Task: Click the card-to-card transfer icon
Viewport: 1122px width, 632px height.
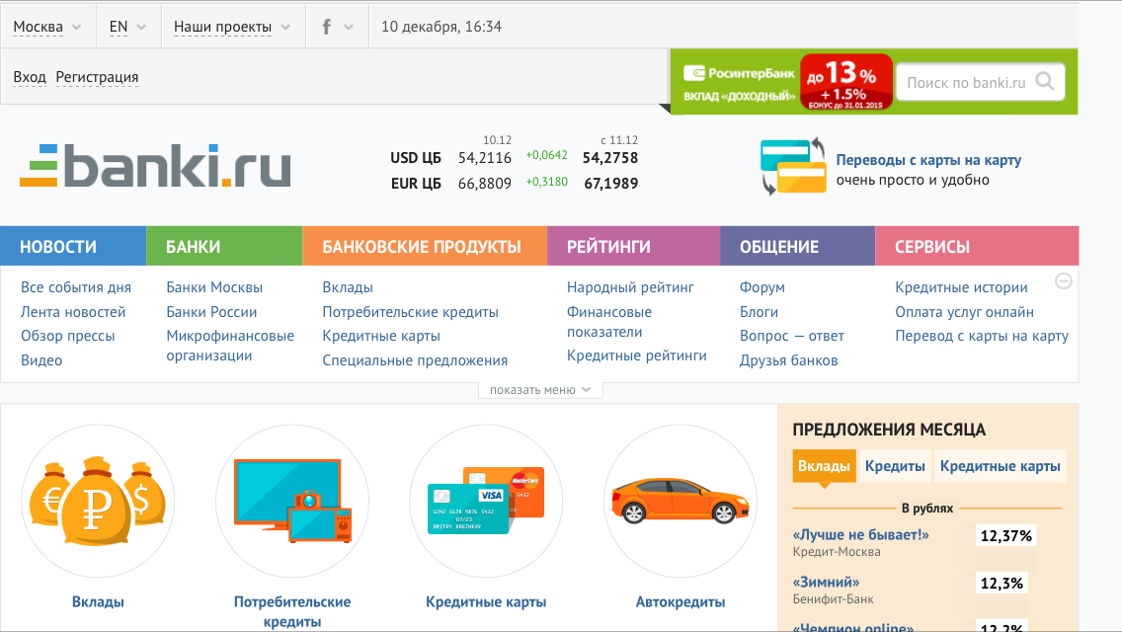Action: tap(793, 167)
